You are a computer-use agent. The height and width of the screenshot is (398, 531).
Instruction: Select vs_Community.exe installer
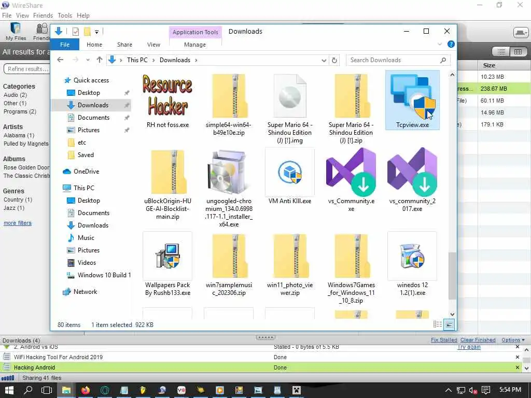[x=351, y=180]
